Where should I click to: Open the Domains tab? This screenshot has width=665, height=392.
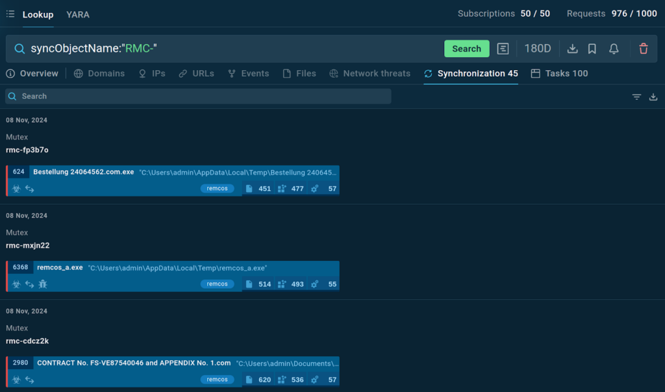click(99, 73)
